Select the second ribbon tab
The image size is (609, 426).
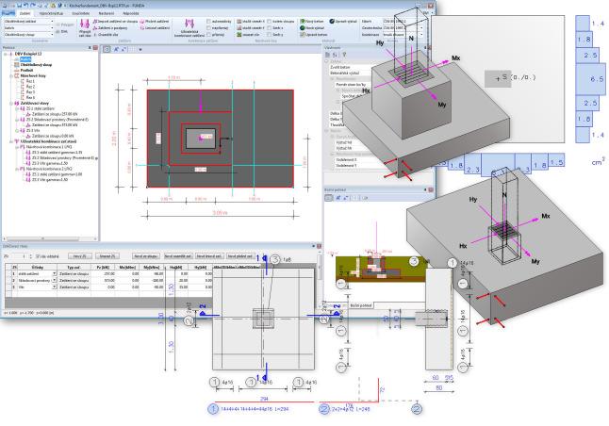pos(25,13)
